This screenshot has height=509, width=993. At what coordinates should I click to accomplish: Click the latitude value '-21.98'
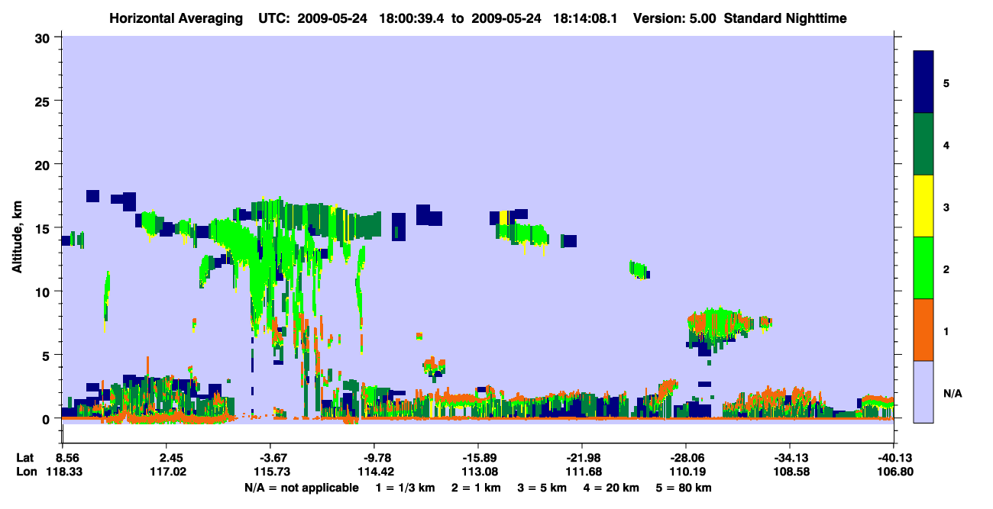pyautogui.click(x=582, y=459)
